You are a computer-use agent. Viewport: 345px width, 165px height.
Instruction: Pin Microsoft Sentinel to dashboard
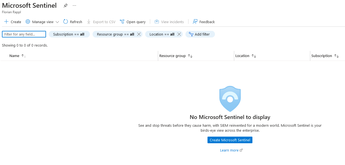(65, 6)
